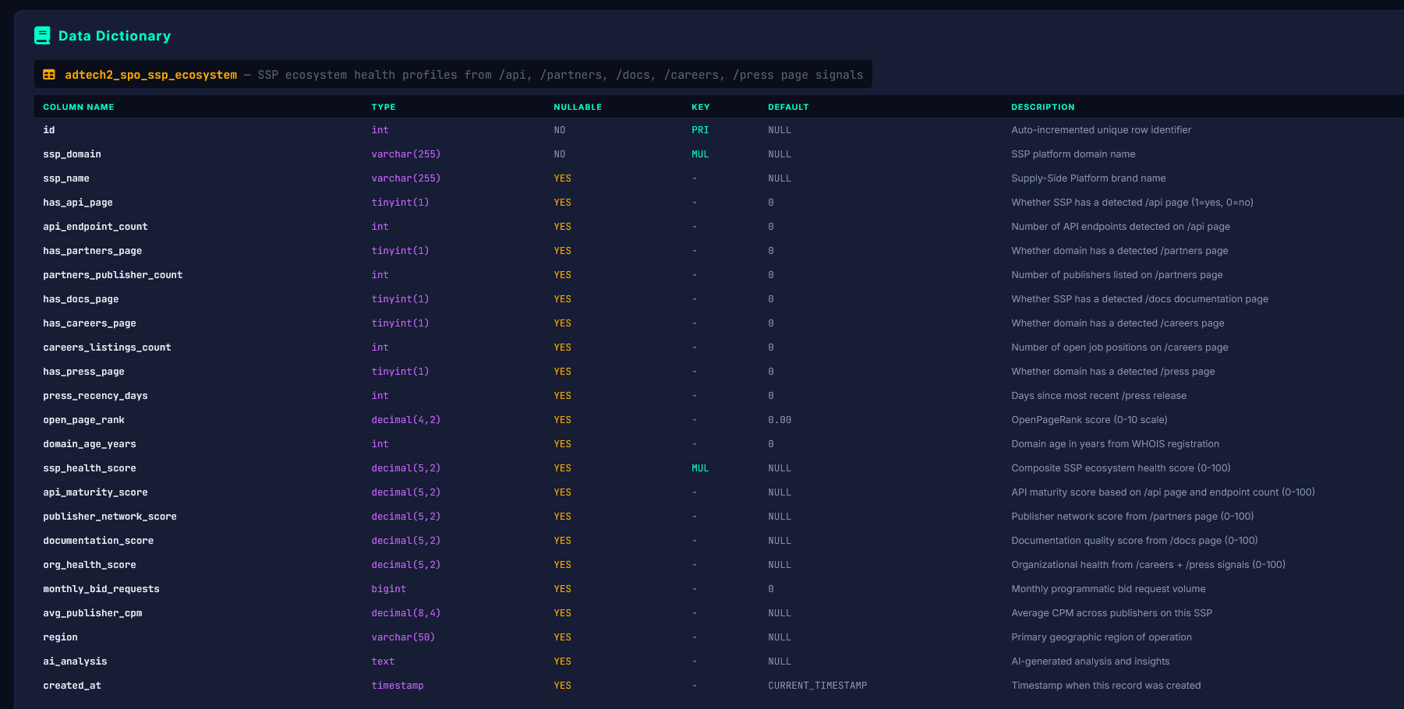
Task: Click the table icon beside adtech2_spo_ssp_ecosystem
Action: pos(49,75)
